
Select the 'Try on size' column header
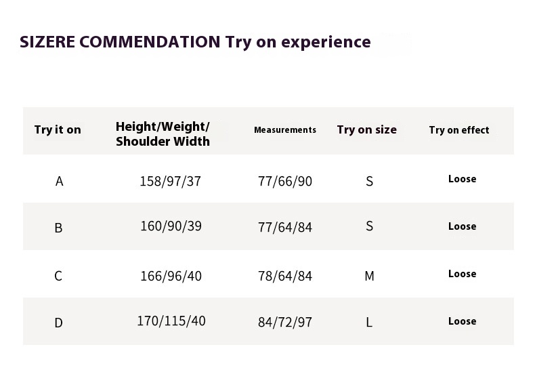366,129
